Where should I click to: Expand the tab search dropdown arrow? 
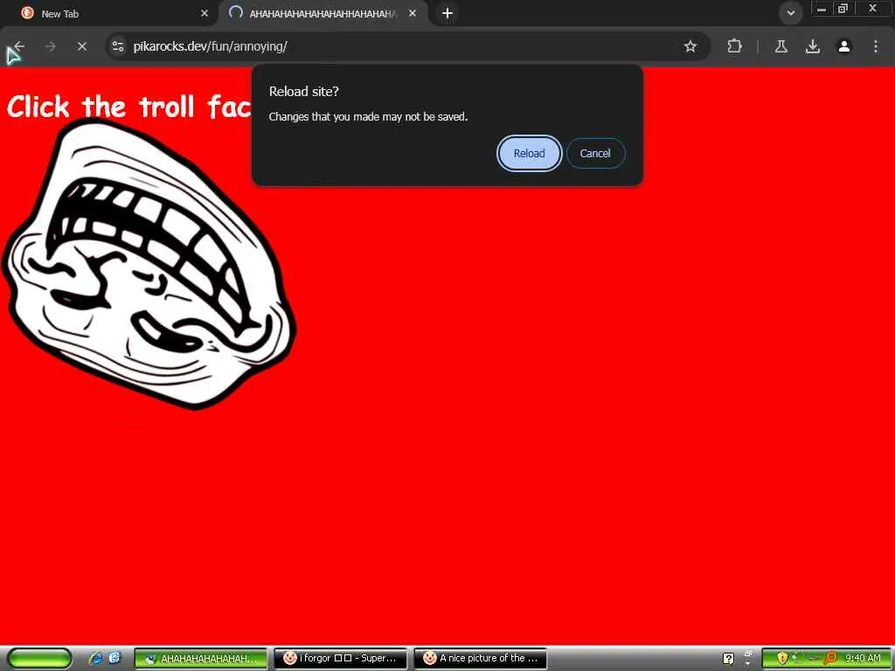point(790,13)
